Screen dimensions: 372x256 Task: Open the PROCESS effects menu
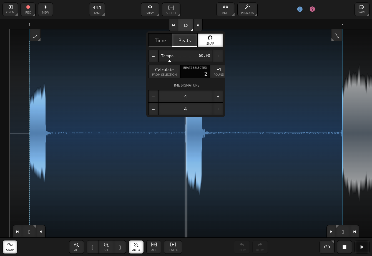pyautogui.click(x=247, y=9)
